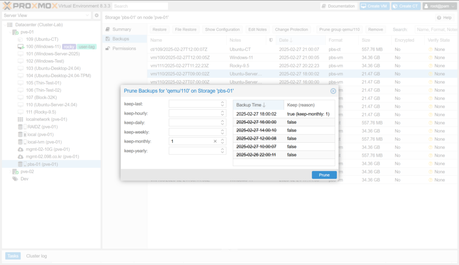Open the Server View dropdown
The image size is (459, 265).
[x=46, y=15]
